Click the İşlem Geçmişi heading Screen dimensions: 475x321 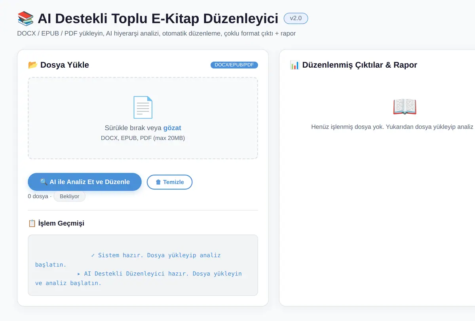coord(61,223)
